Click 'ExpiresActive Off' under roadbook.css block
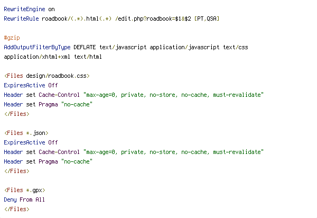Viewport: 317px width, 218px height. coord(31,85)
